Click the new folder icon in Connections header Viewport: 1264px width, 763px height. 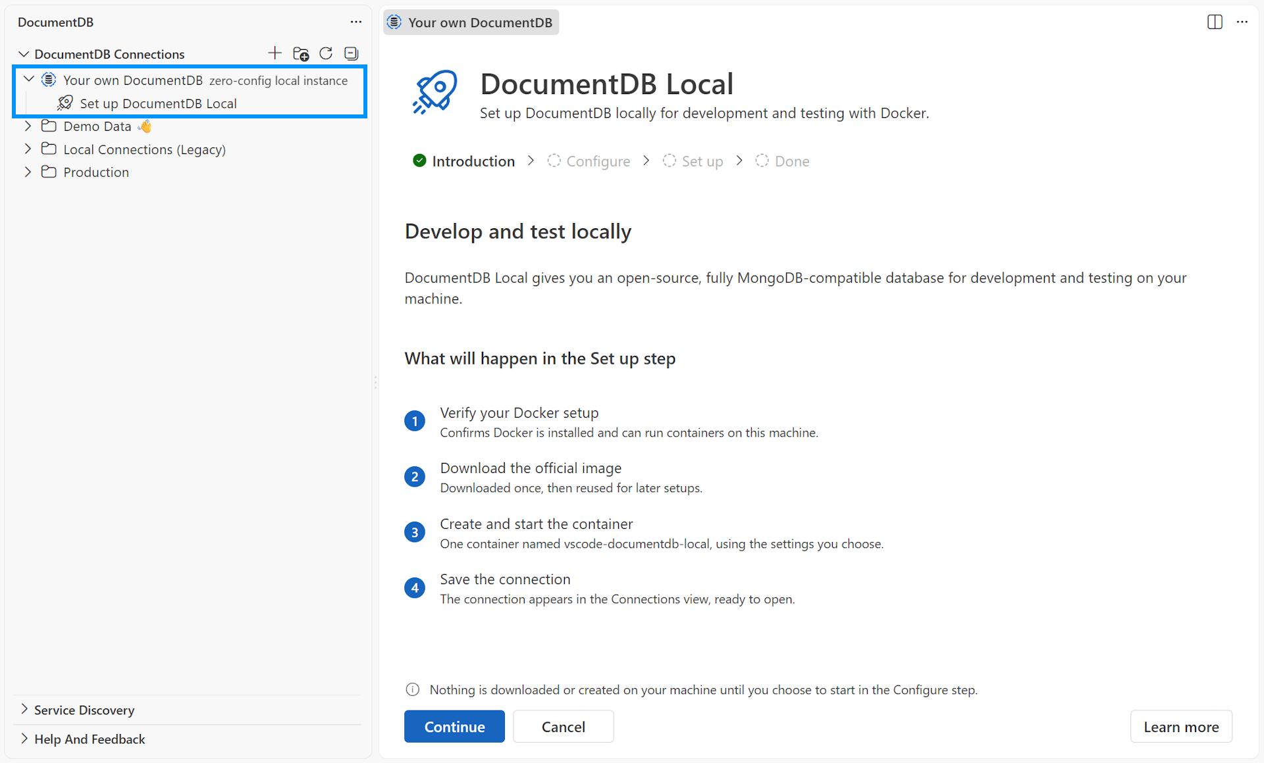tap(301, 54)
